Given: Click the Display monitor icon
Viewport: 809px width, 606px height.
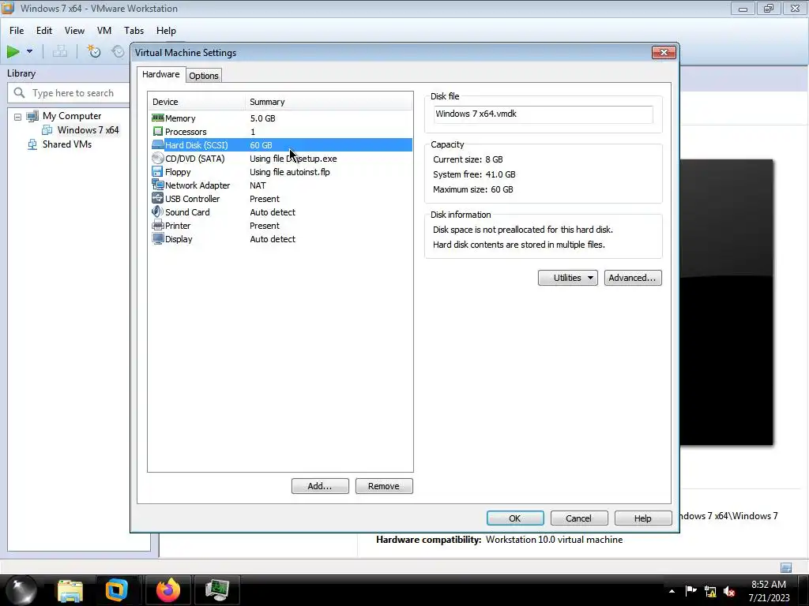Looking at the screenshot, I should point(158,238).
